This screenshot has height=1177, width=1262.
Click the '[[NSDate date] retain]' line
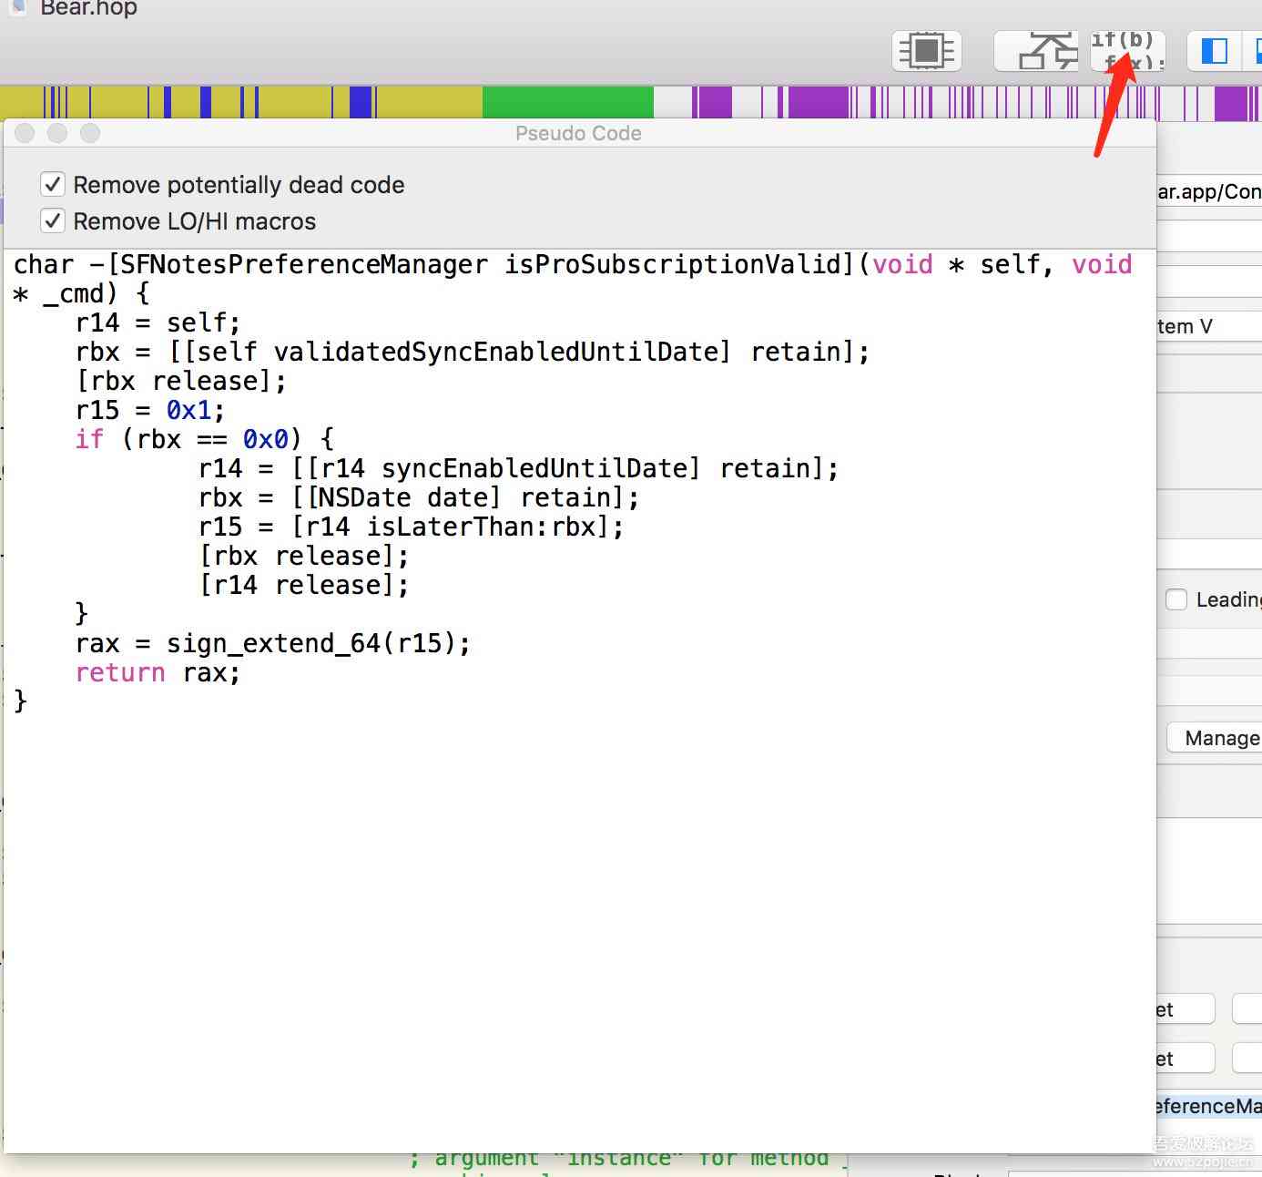pyautogui.click(x=419, y=497)
